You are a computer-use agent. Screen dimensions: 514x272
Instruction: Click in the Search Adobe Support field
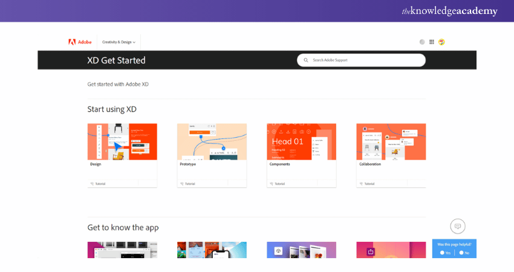pyautogui.click(x=363, y=60)
